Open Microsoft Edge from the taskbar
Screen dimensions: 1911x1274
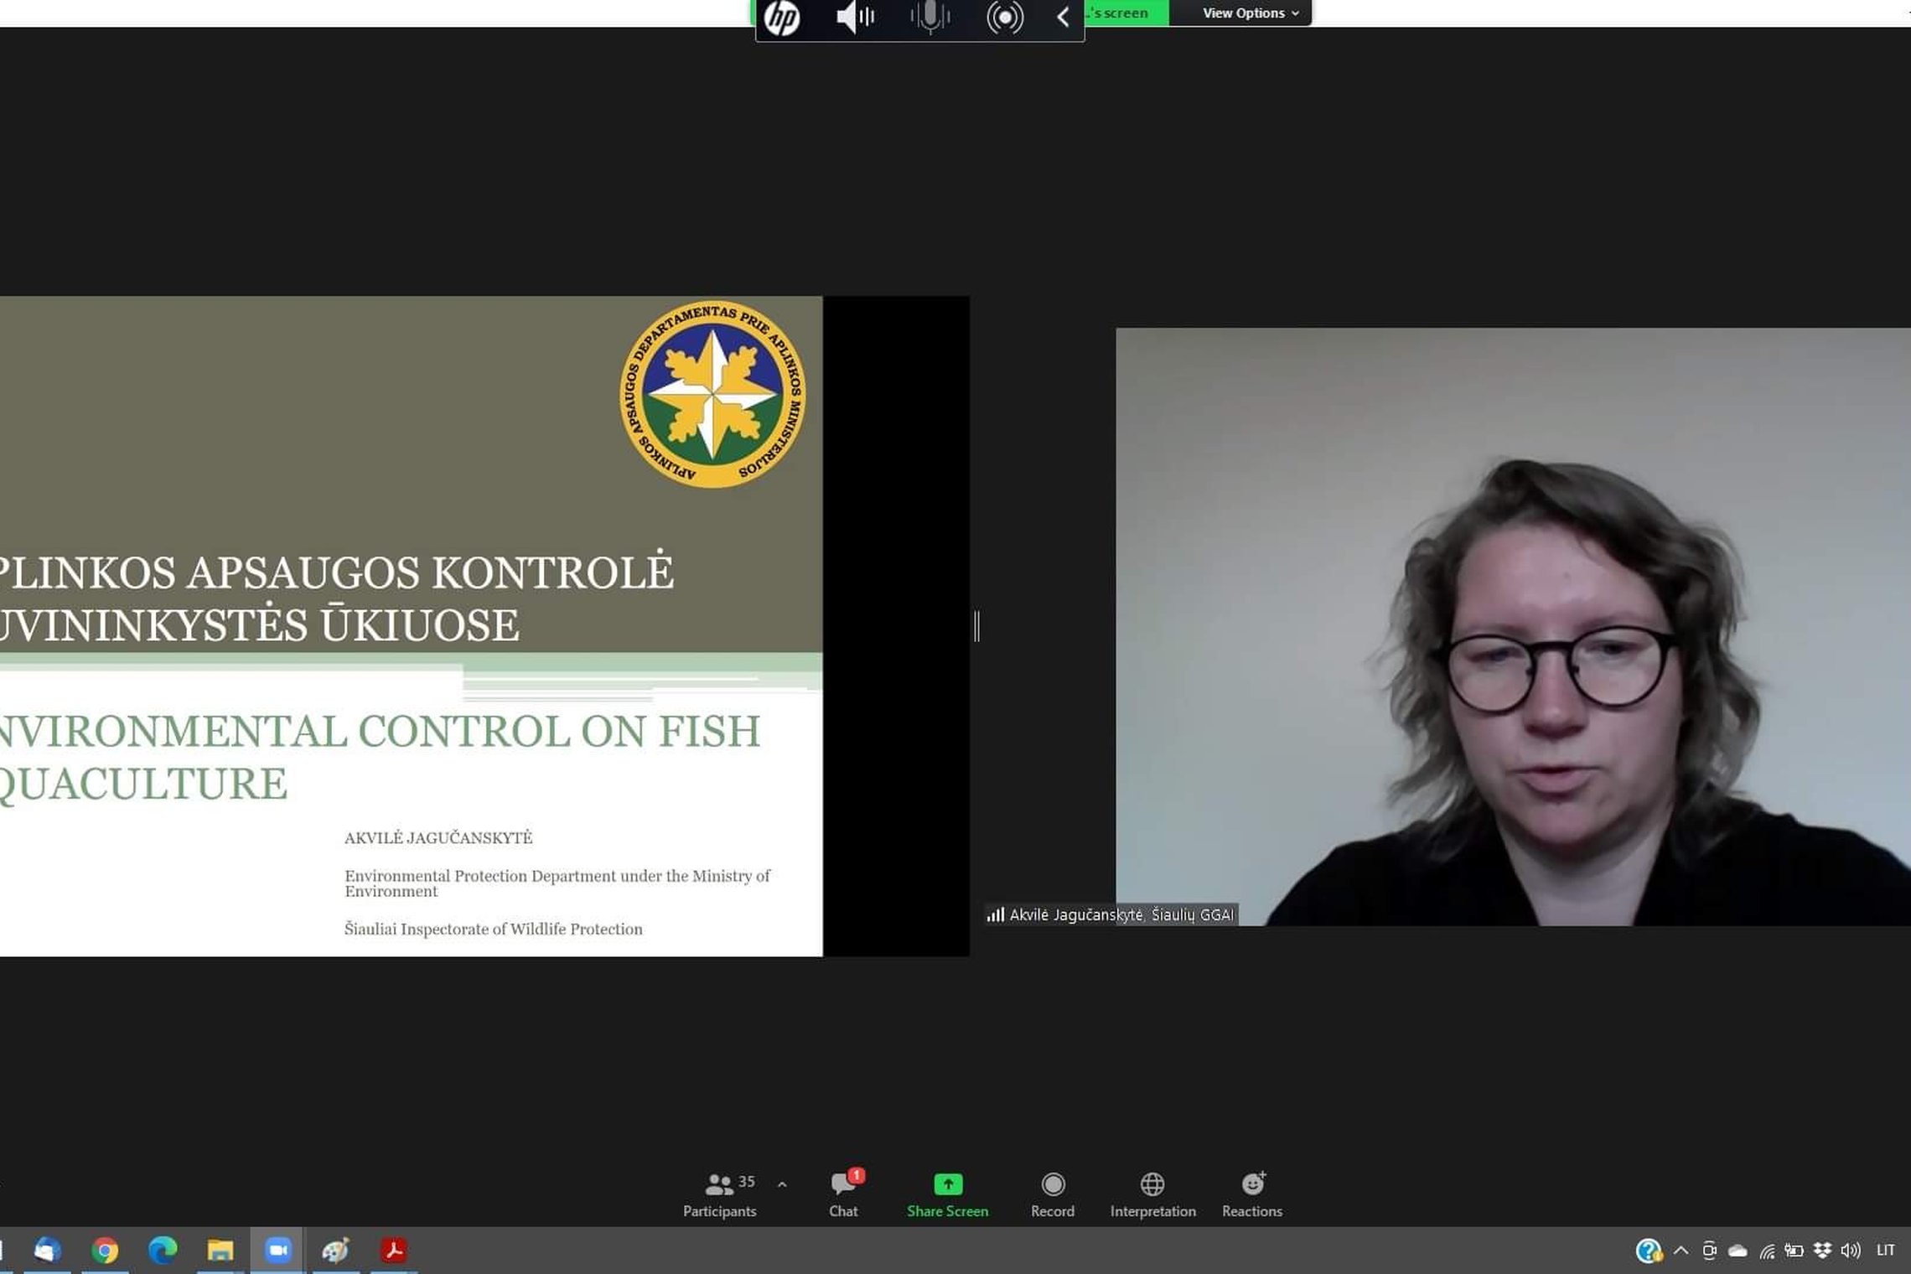(163, 1251)
